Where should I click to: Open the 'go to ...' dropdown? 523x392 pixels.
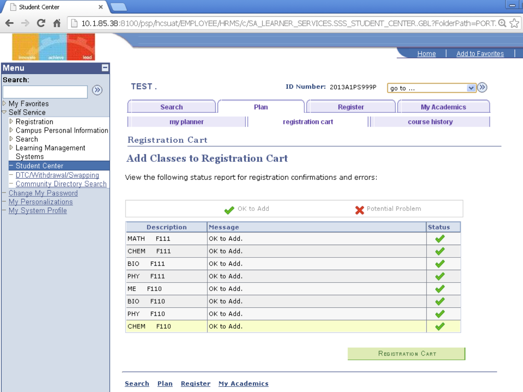[431, 88]
